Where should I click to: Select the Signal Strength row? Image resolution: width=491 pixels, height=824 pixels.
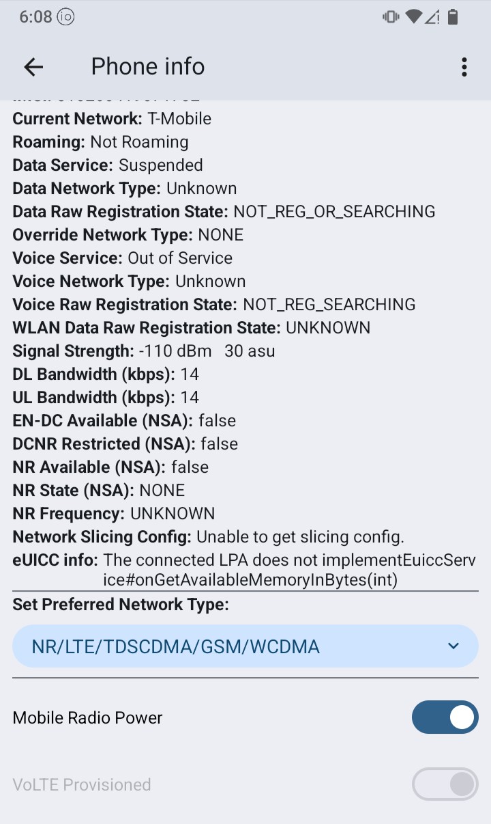[x=144, y=351]
